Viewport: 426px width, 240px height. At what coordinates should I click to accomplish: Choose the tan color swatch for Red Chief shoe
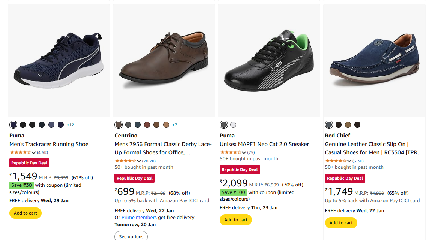(x=348, y=125)
